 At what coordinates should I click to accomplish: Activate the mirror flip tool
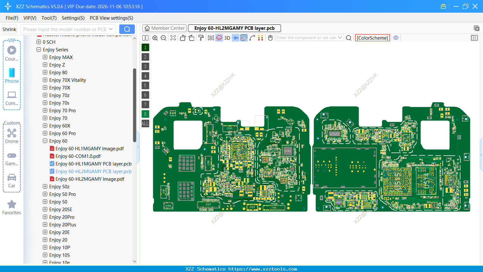tap(210, 38)
